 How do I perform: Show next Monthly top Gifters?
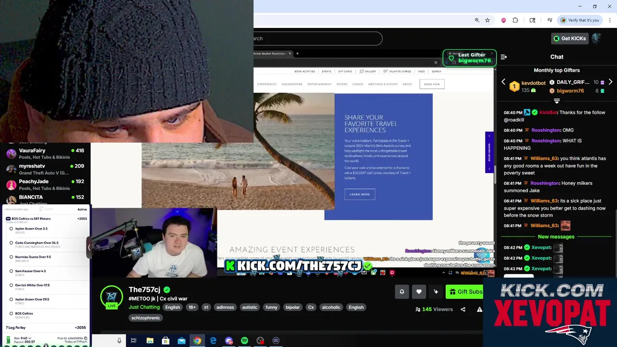click(x=610, y=82)
